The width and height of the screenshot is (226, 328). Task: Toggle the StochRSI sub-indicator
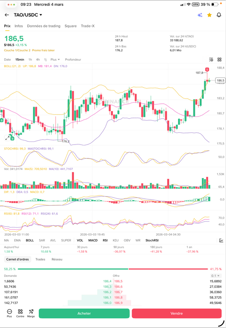click(152, 240)
